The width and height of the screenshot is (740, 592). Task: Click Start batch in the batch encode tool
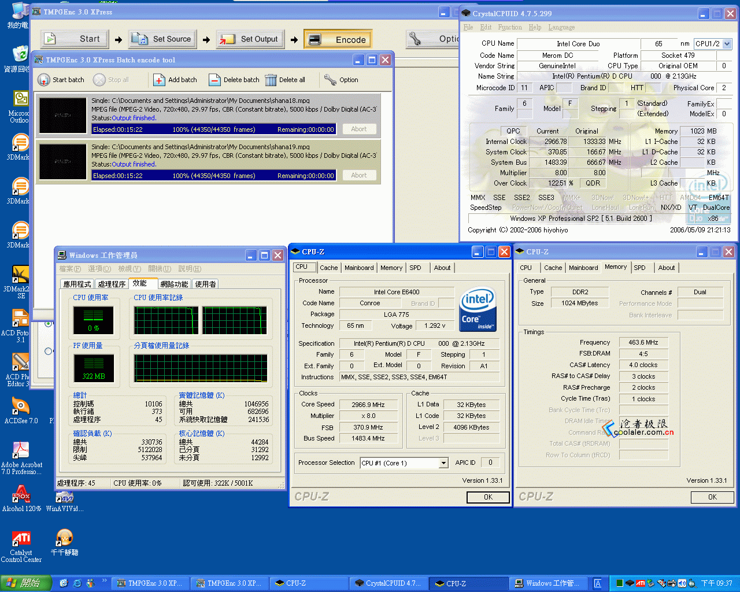[x=61, y=80]
